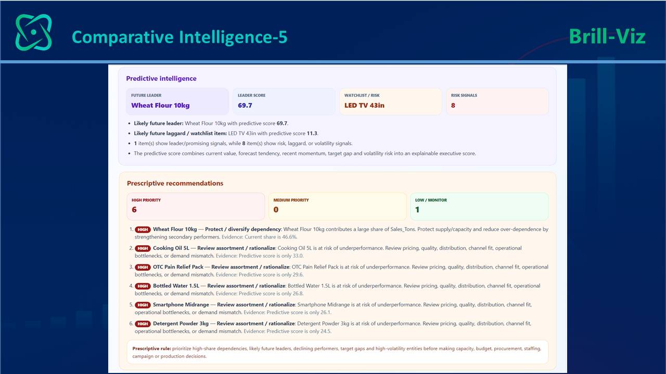666x374 pixels.
Task: Click the Brill-Viz atom logo icon
Action: coord(34,32)
